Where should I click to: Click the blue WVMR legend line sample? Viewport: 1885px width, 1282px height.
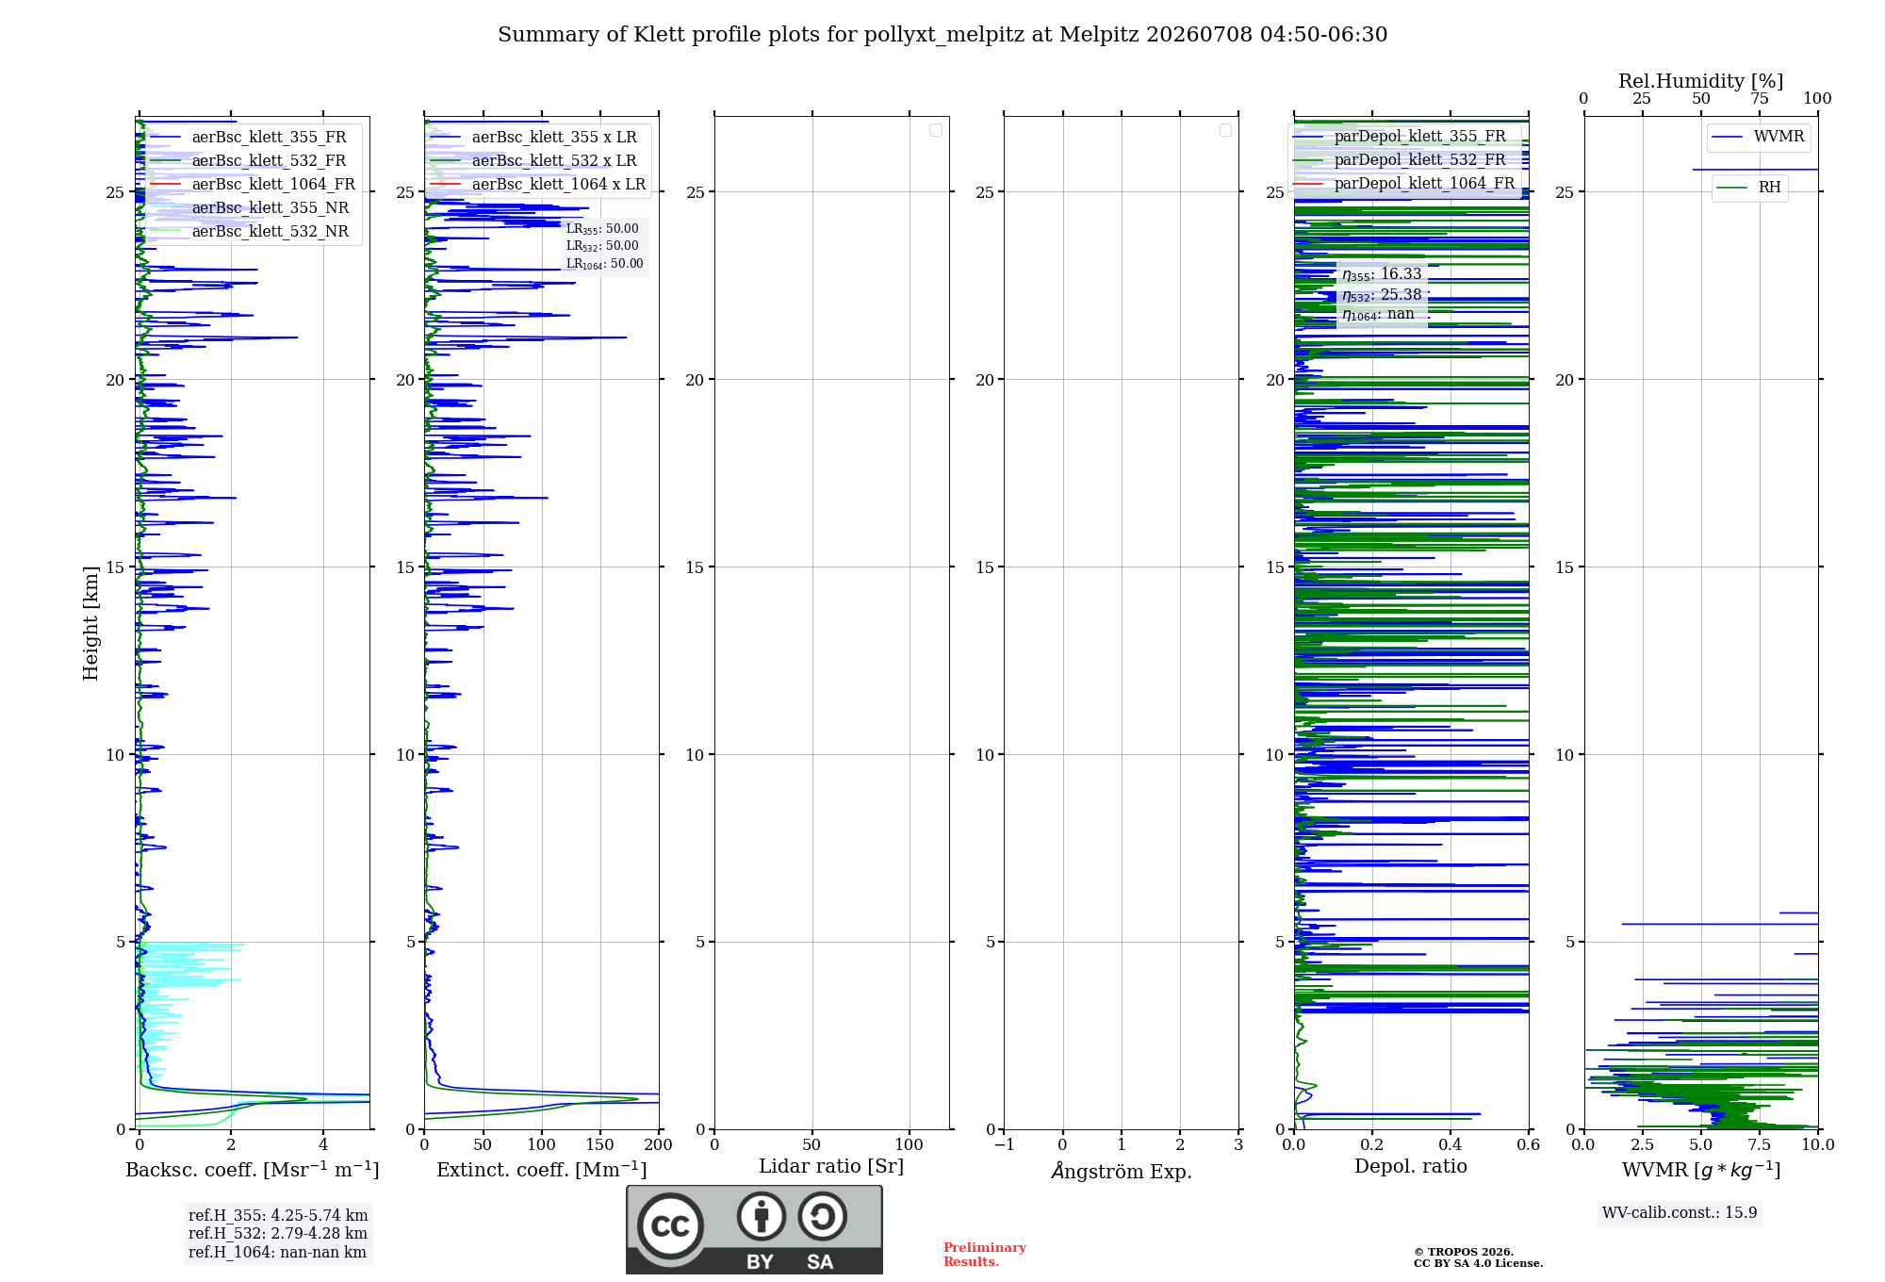coord(1728,137)
